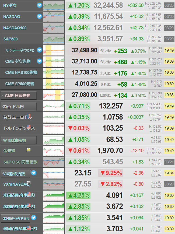Open the VIX恐怖指数 mini chart

[x=54, y=173]
